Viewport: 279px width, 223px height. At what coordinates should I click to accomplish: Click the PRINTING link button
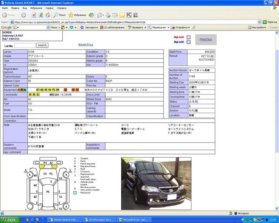pyautogui.click(x=206, y=40)
